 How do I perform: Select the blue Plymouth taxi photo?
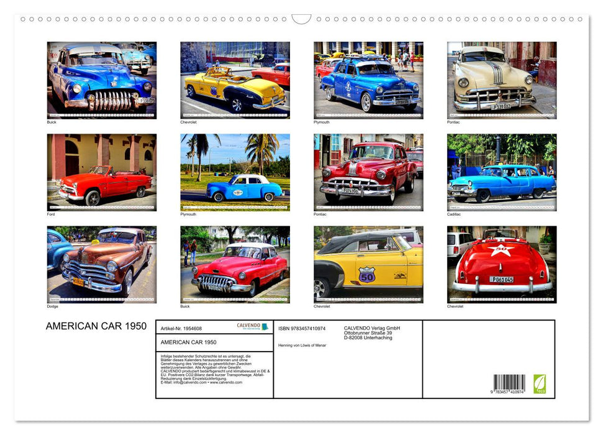pyautogui.click(x=234, y=172)
